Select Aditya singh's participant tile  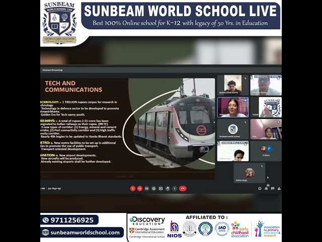[x=250, y=173]
